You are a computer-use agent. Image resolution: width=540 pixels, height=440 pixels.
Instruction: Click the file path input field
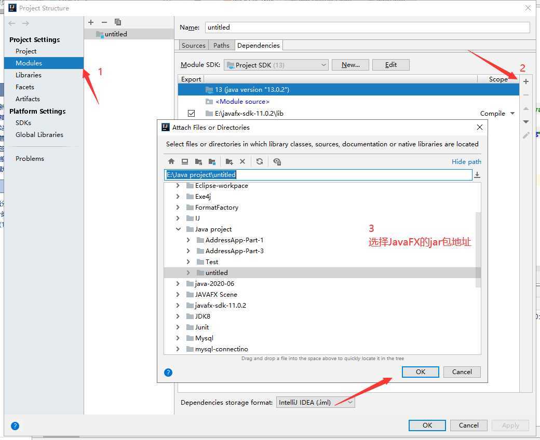coord(318,175)
